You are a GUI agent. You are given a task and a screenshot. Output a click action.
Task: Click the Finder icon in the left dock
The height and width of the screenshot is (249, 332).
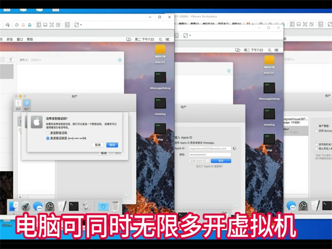[14, 206]
